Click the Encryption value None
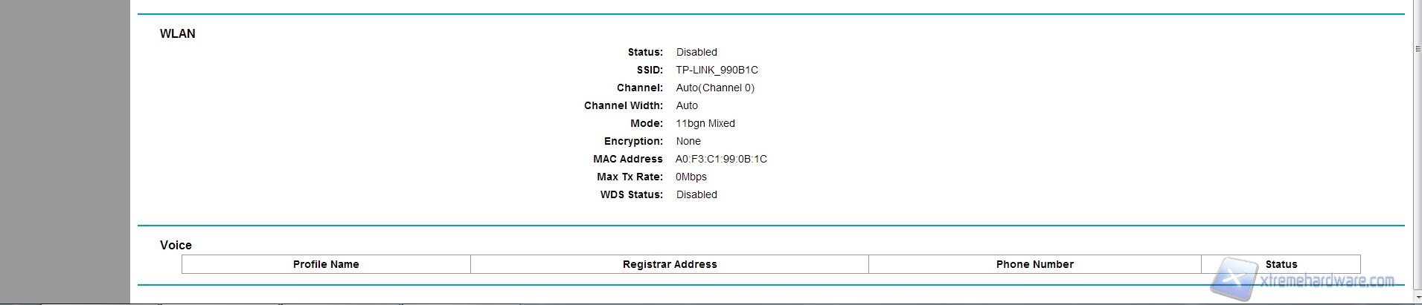The height and width of the screenshot is (305, 1422). pyautogui.click(x=688, y=142)
